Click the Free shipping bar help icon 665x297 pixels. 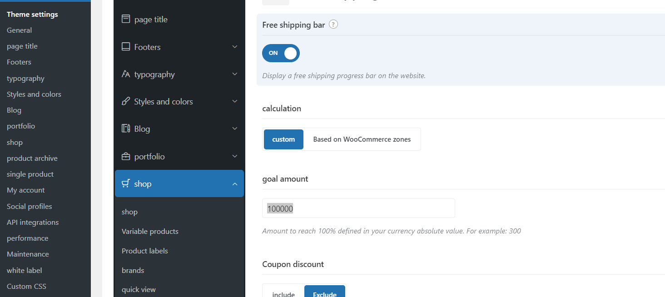(333, 25)
